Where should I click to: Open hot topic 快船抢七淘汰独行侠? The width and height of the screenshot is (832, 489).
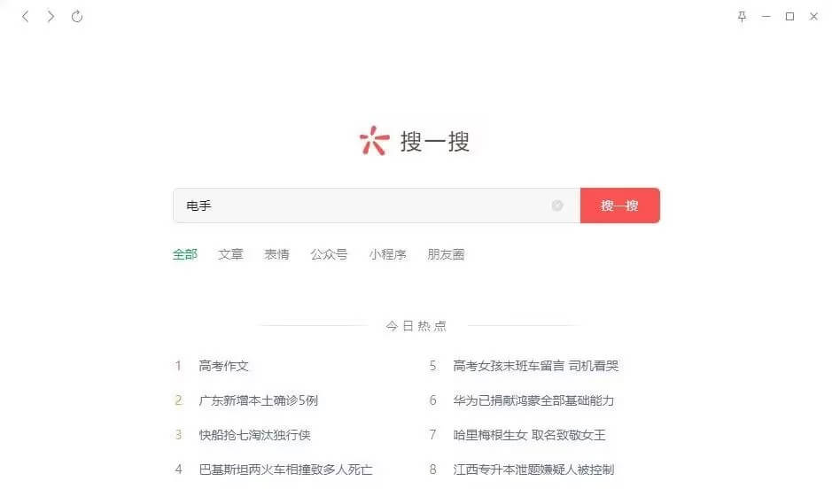tap(254, 435)
